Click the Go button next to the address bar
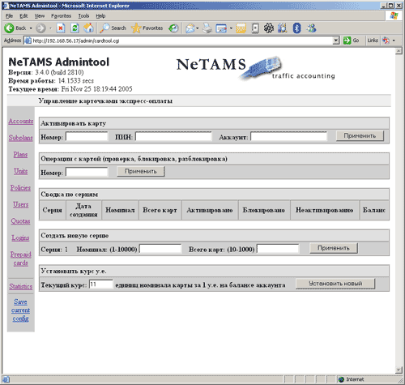 (351, 41)
